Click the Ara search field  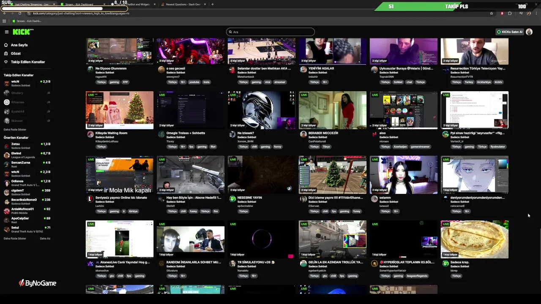[x=270, y=32]
